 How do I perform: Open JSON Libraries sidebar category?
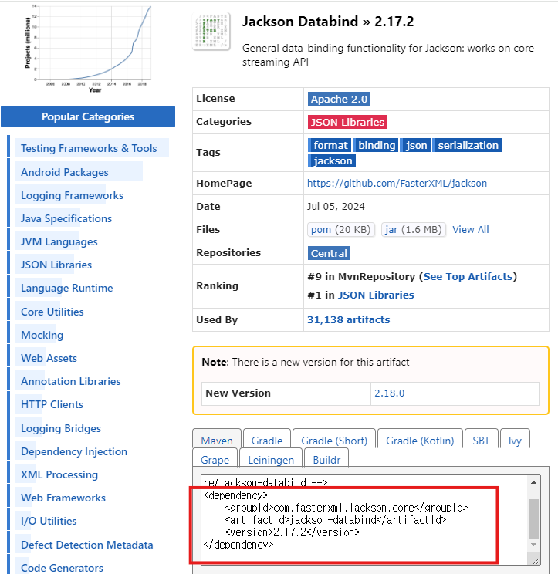[x=56, y=265]
